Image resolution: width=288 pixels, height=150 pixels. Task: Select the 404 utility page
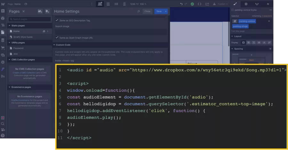[29, 54]
